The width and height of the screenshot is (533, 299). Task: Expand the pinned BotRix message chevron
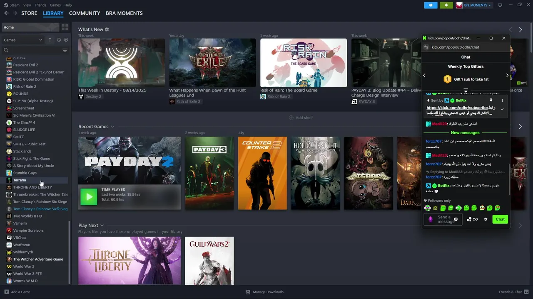tap(502, 110)
